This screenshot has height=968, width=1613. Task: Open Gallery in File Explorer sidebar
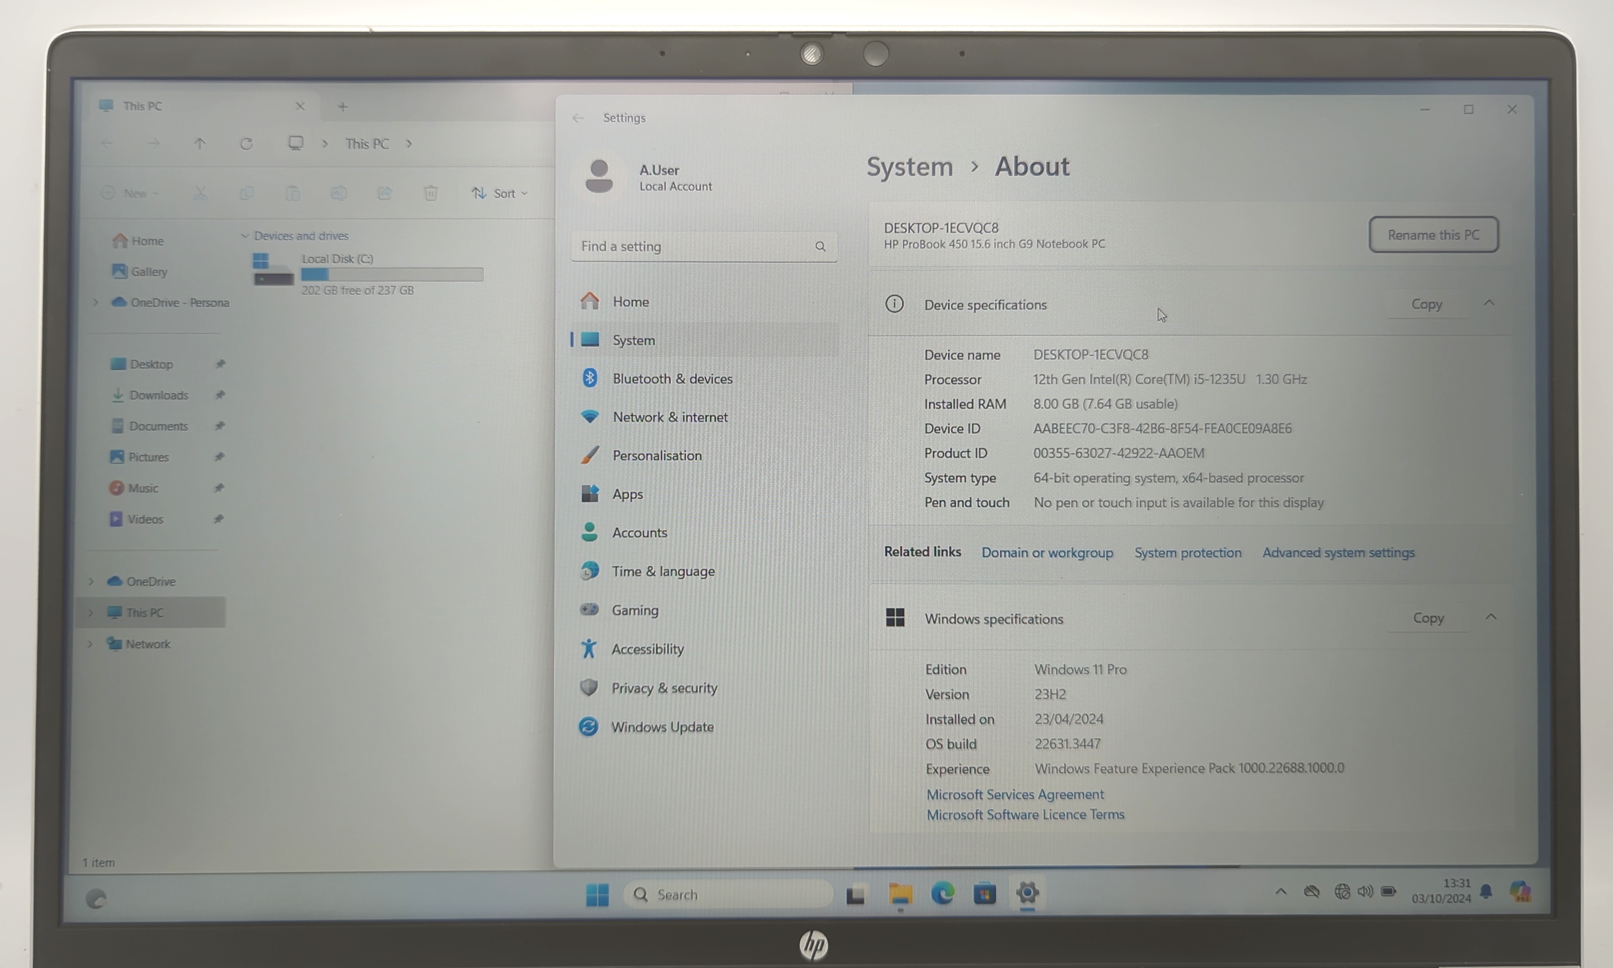pyautogui.click(x=140, y=271)
